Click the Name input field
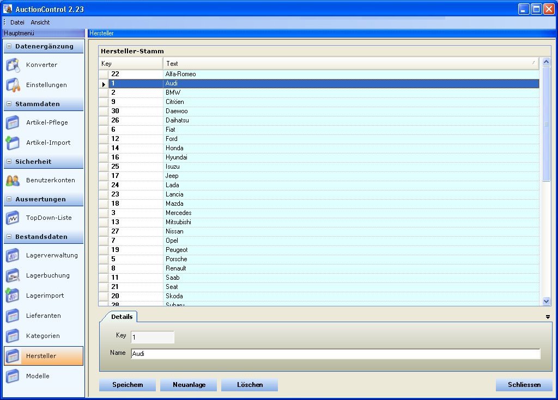 coord(336,354)
